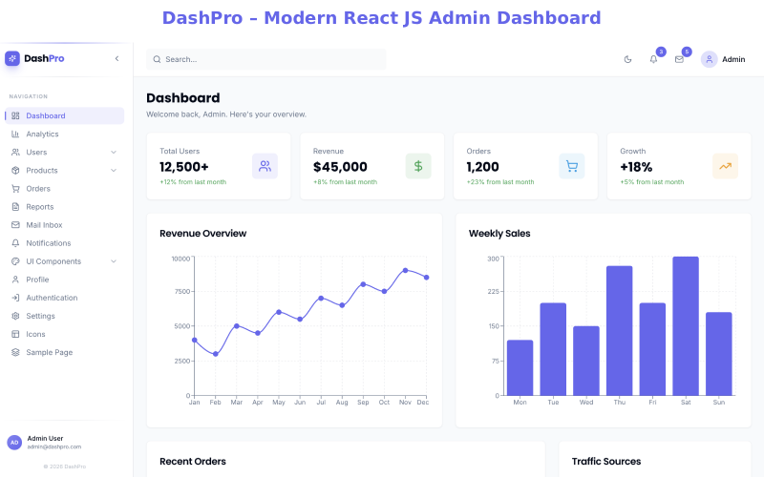
Task: Open Sample Page in the sidebar
Action: 64,352
